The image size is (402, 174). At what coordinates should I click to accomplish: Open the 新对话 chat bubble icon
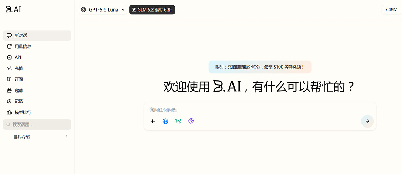point(9,35)
